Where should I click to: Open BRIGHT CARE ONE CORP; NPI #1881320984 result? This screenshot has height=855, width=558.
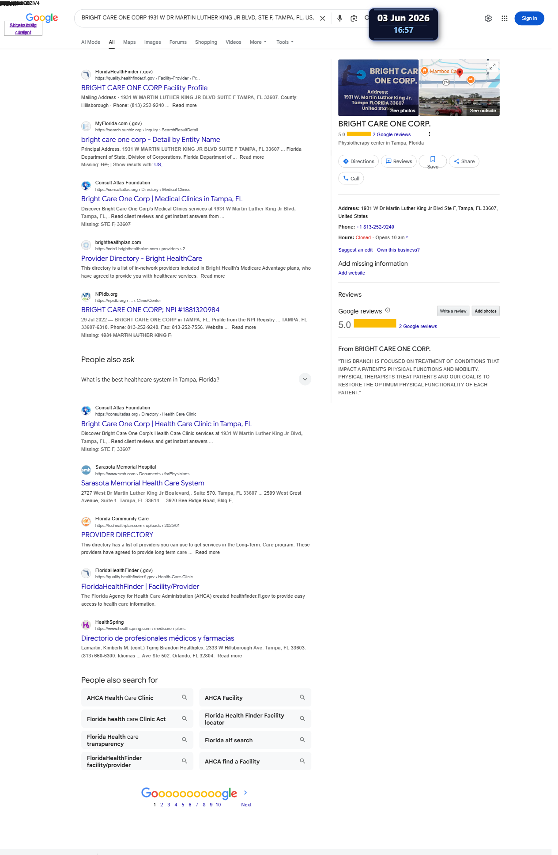click(x=150, y=310)
